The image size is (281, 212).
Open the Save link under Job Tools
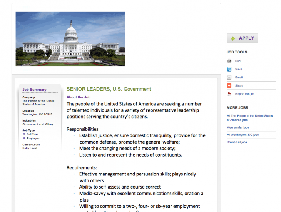click(x=239, y=69)
